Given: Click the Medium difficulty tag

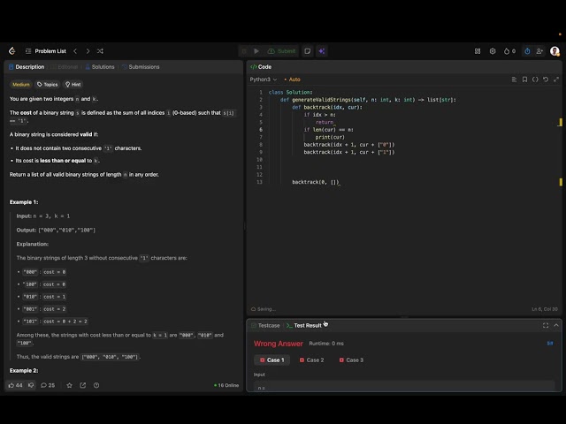Looking at the screenshot, I should tap(21, 85).
